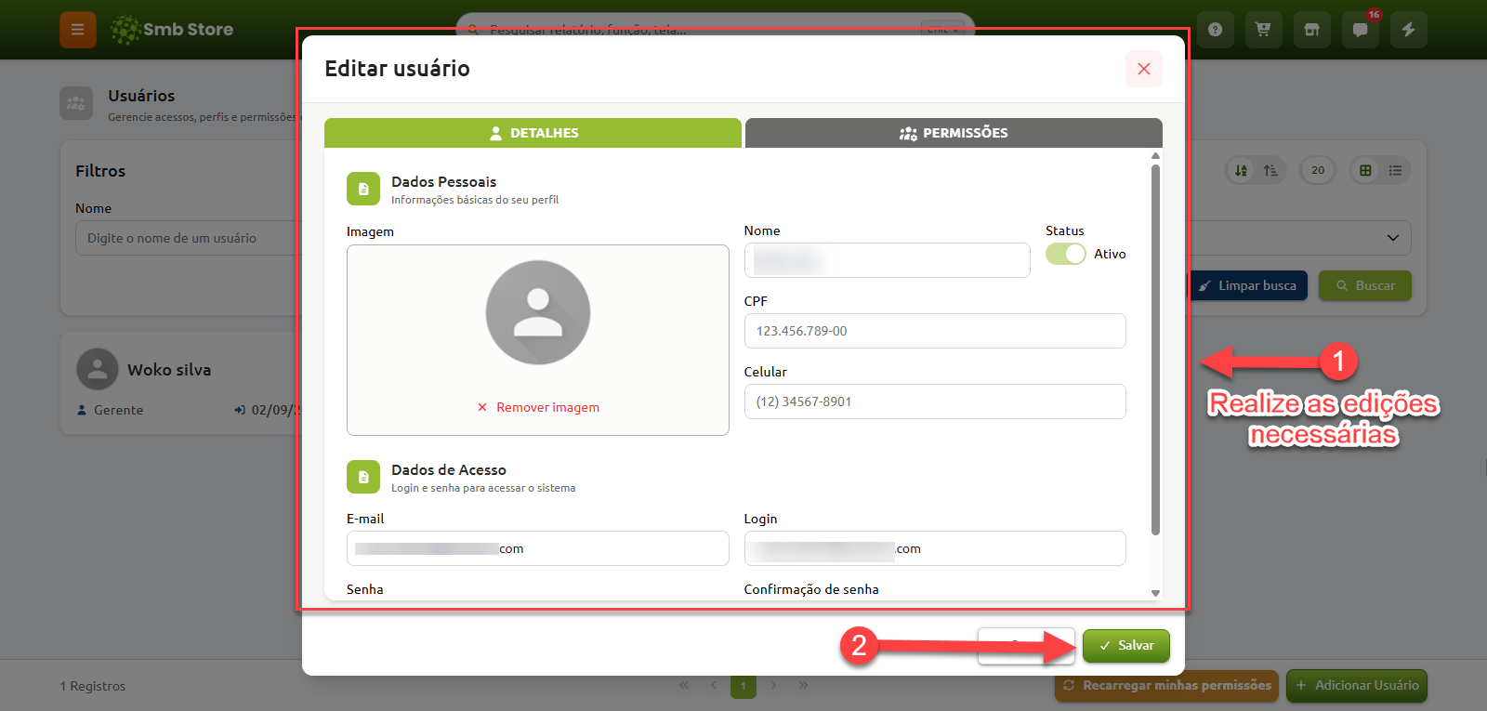Click Remover imagem link
This screenshot has height=711, width=1487.
(x=538, y=407)
